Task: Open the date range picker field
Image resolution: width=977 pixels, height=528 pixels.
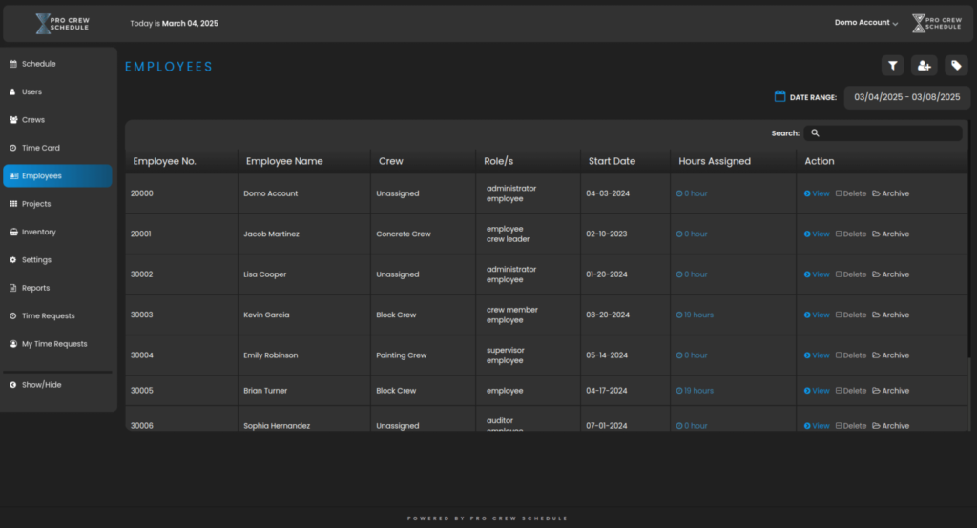Action: pyautogui.click(x=907, y=97)
